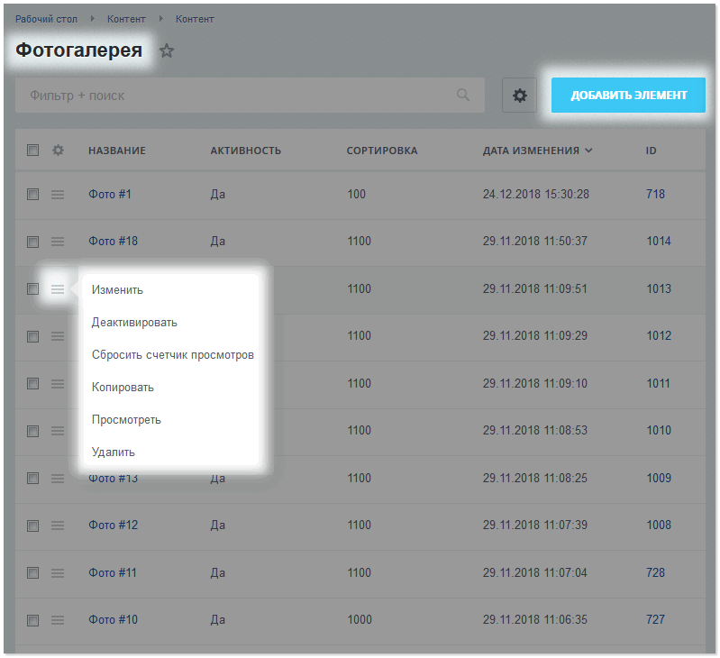
Task: Click the Добавить элемент button
Action: pyautogui.click(x=628, y=95)
